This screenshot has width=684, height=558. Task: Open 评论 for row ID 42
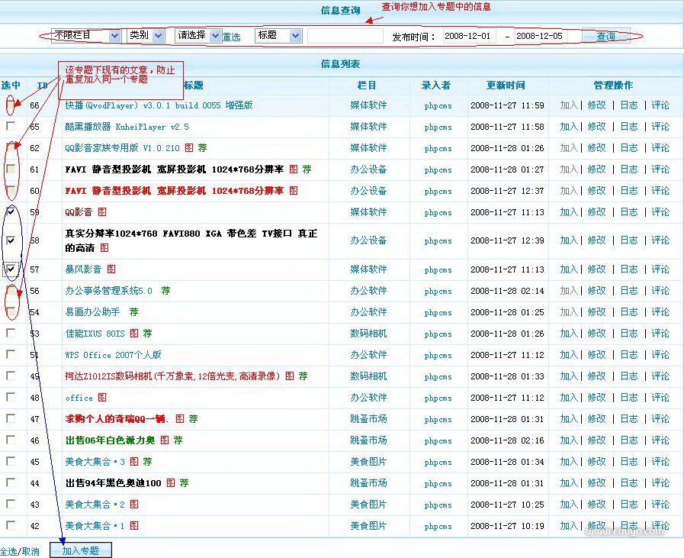click(660, 526)
